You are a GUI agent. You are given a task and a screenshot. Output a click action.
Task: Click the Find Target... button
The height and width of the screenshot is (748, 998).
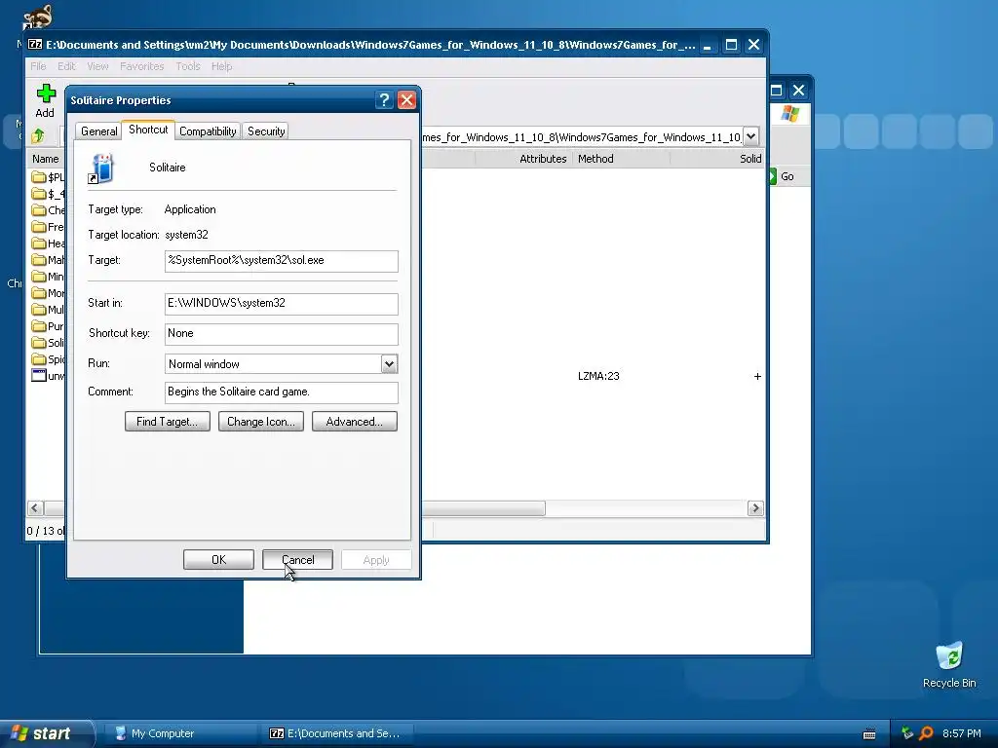pyautogui.click(x=168, y=422)
